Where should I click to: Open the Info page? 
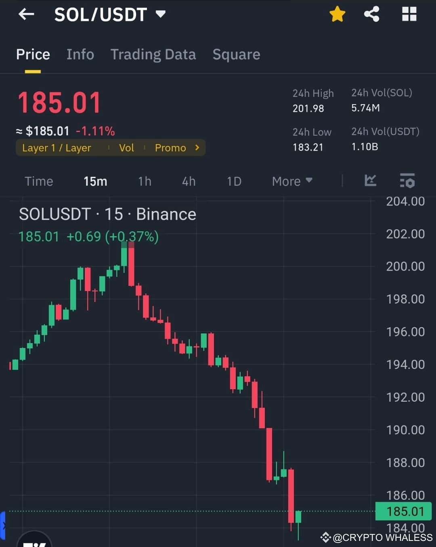[80, 54]
